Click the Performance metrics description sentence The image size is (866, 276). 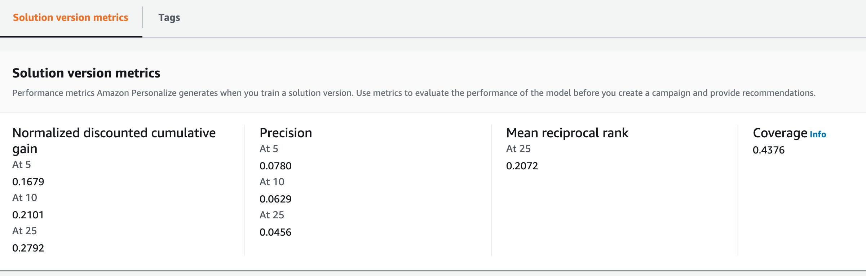pyautogui.click(x=414, y=93)
